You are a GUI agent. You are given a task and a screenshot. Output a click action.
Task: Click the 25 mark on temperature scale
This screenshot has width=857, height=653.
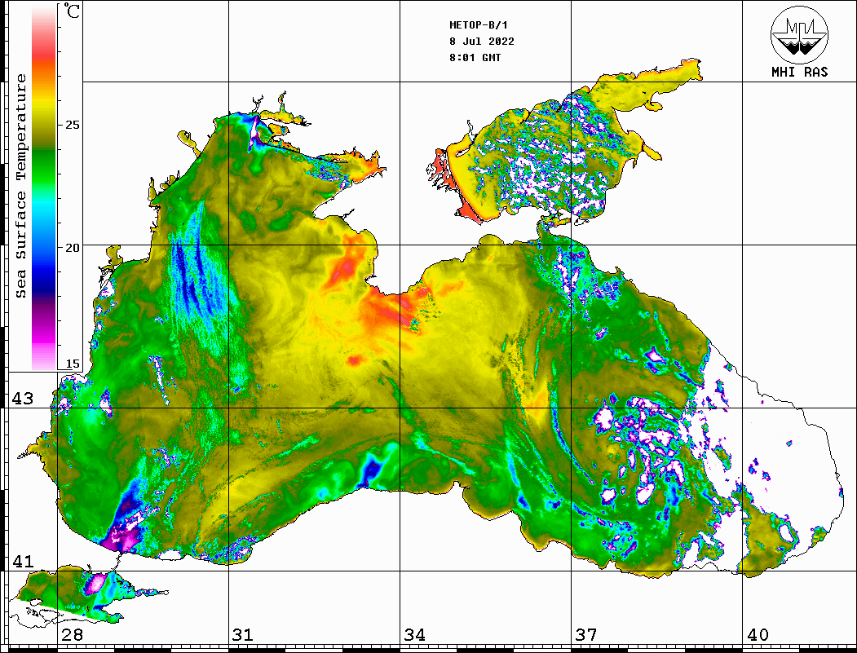(72, 125)
